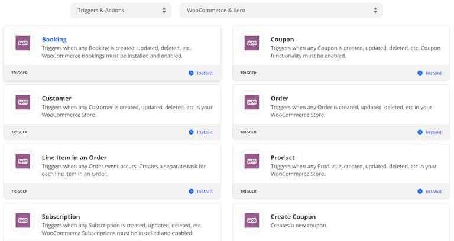The width and height of the screenshot is (454, 241).
Task: Click the WooCommerce icon on Booking card
Action: (23, 43)
